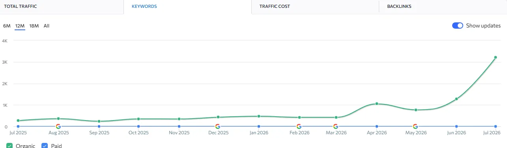Open the Total Traffic tab
The image size is (507, 148).
(62, 6)
